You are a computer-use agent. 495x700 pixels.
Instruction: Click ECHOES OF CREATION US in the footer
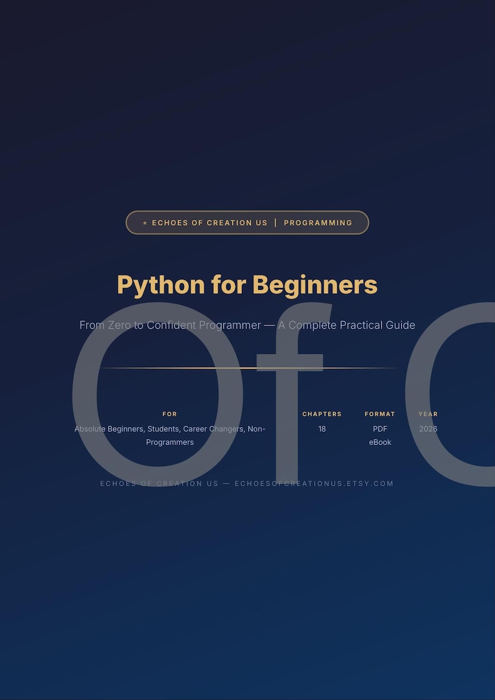tap(160, 484)
